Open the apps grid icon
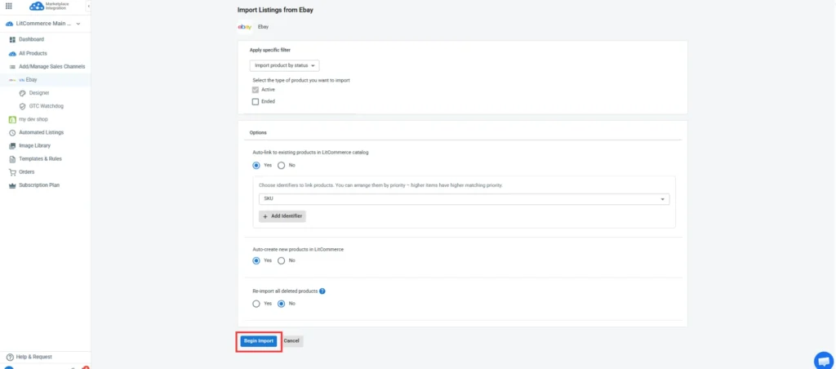 (8, 6)
